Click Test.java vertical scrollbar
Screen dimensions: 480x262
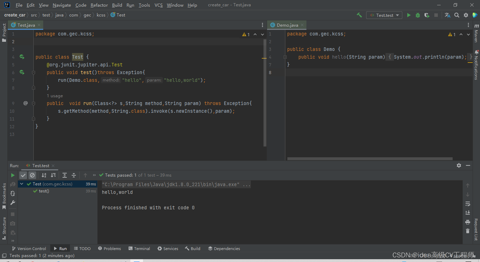(x=265, y=93)
